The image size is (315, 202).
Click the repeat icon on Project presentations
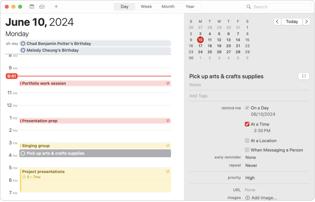pos(168,171)
